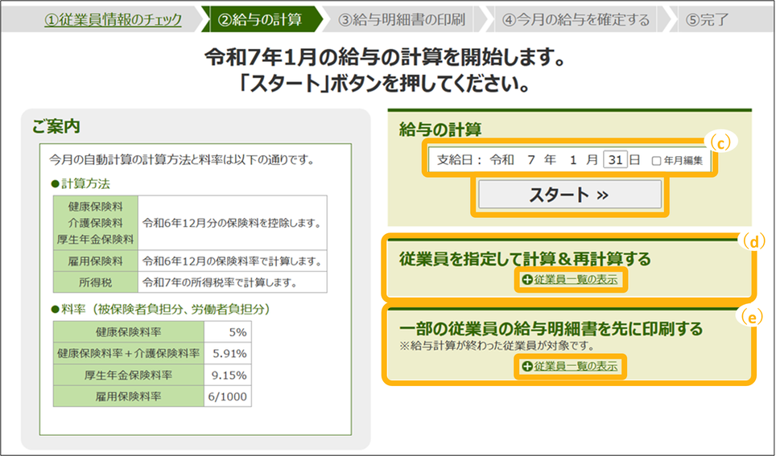Open the ③給与明細書の印刷 step
Viewport: 776px width, 456px height.
tap(401, 19)
